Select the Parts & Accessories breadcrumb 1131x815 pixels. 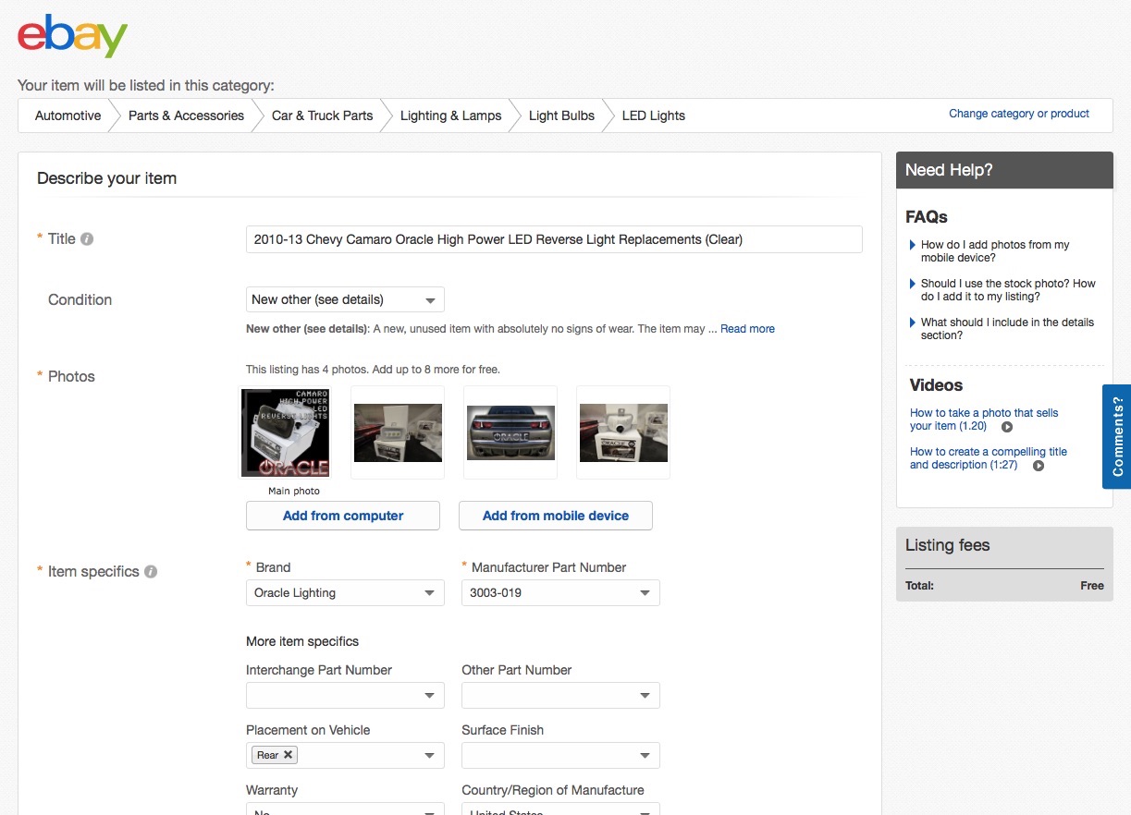[x=186, y=116]
